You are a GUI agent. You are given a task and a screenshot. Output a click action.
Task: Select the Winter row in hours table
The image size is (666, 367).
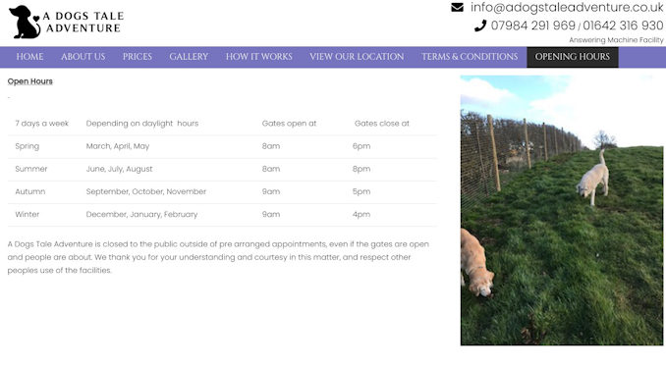[222, 214]
